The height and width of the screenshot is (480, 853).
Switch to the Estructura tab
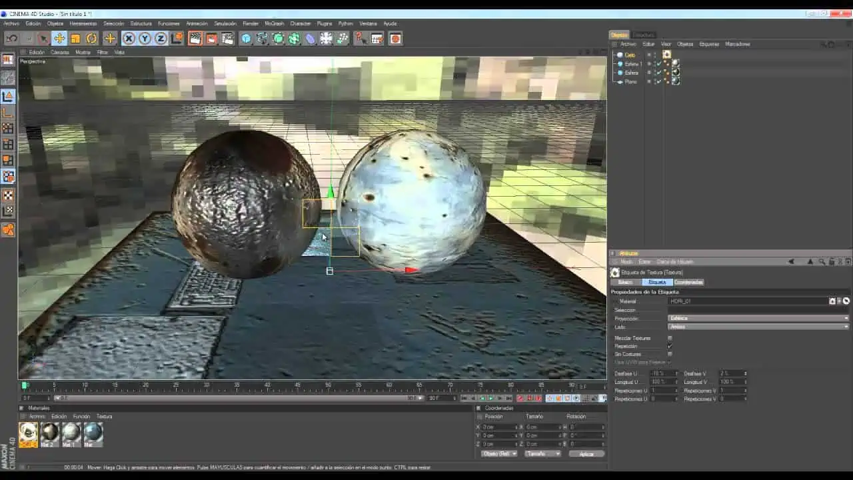(644, 35)
